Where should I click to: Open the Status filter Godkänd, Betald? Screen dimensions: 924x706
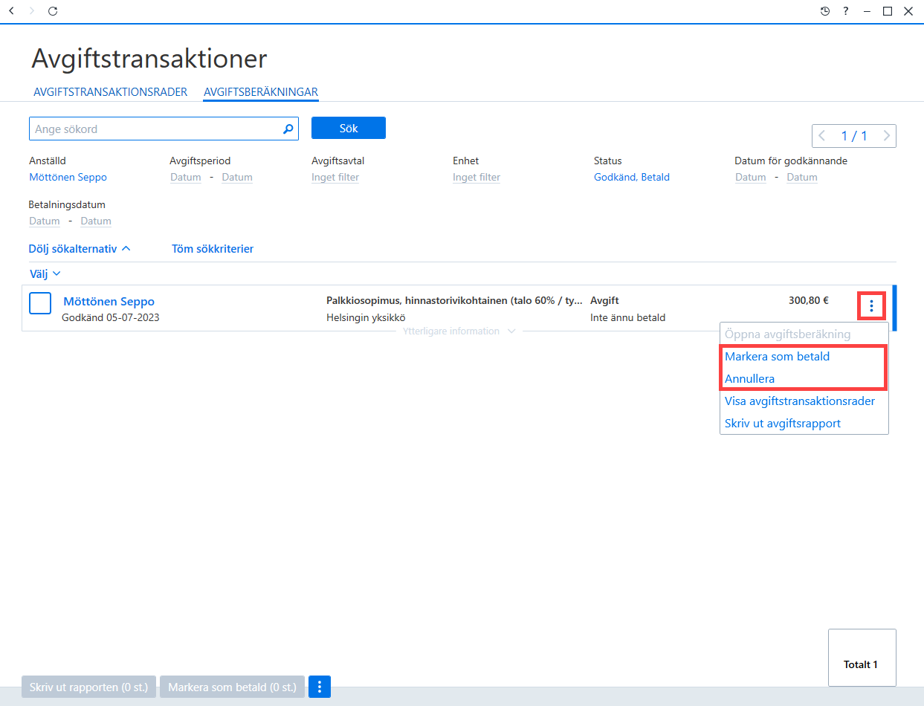pyautogui.click(x=632, y=177)
